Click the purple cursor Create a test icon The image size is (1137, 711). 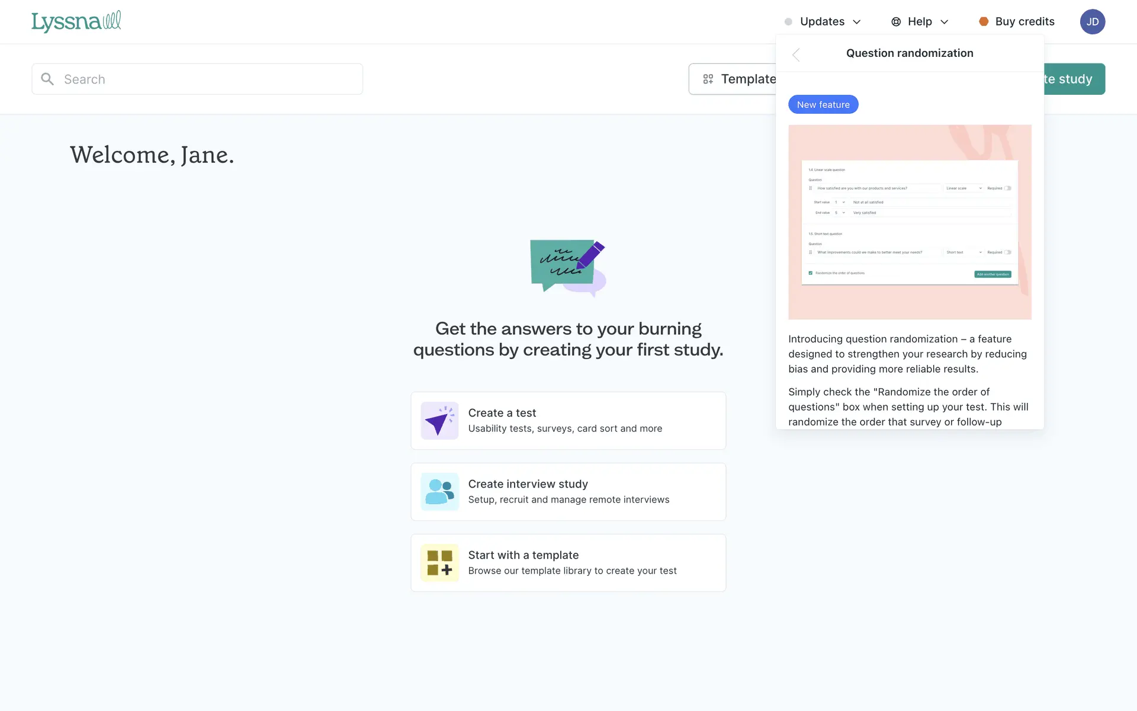(x=439, y=421)
